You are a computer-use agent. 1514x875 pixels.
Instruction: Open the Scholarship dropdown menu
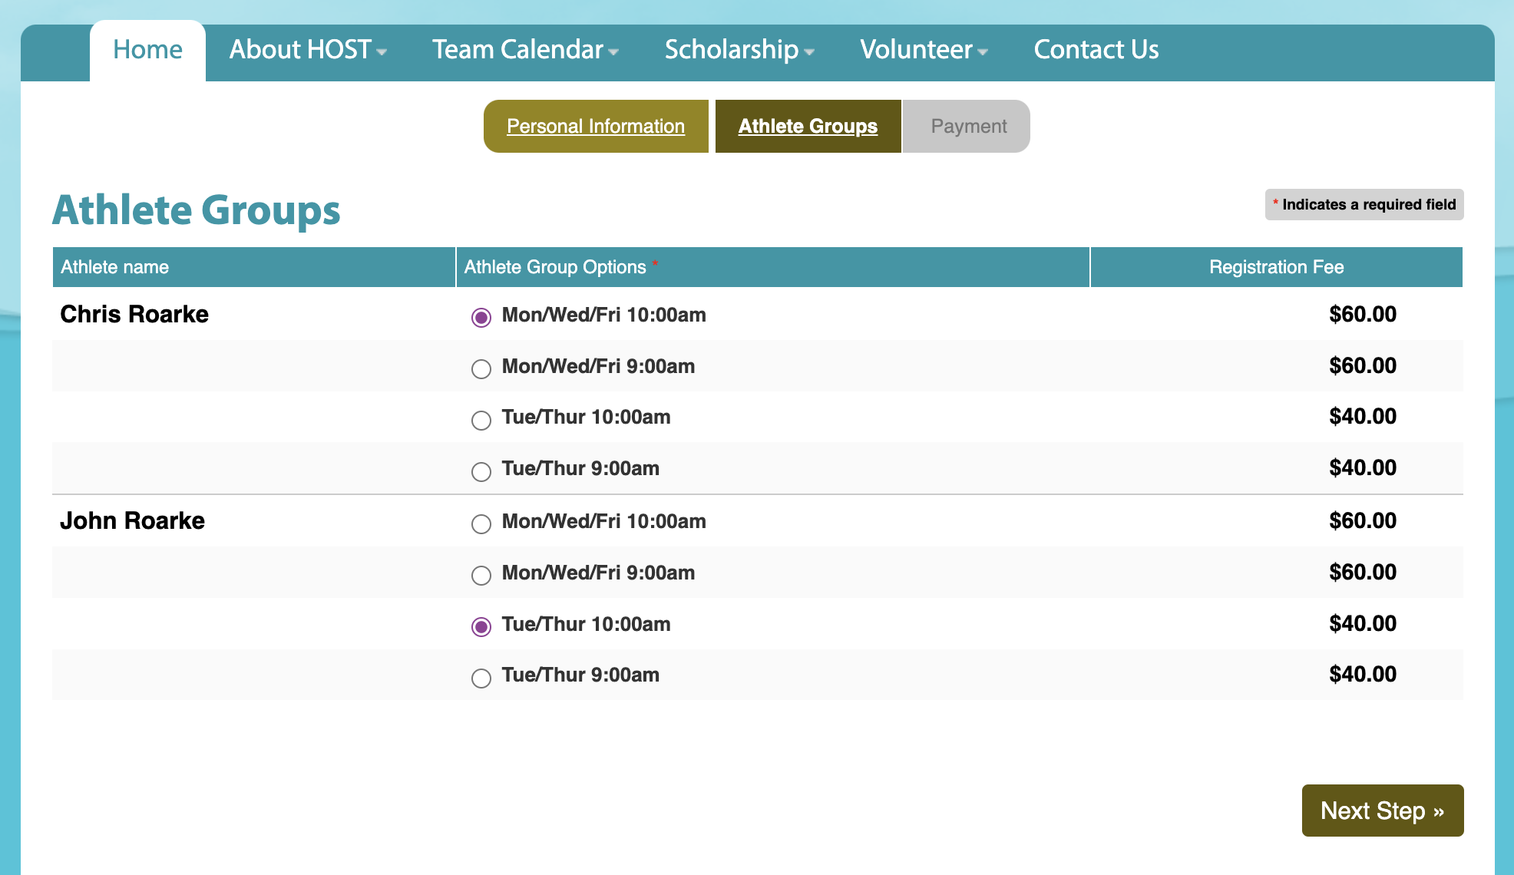[x=739, y=50]
